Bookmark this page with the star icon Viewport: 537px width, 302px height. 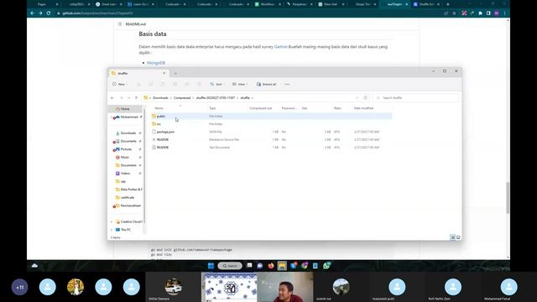455,13
